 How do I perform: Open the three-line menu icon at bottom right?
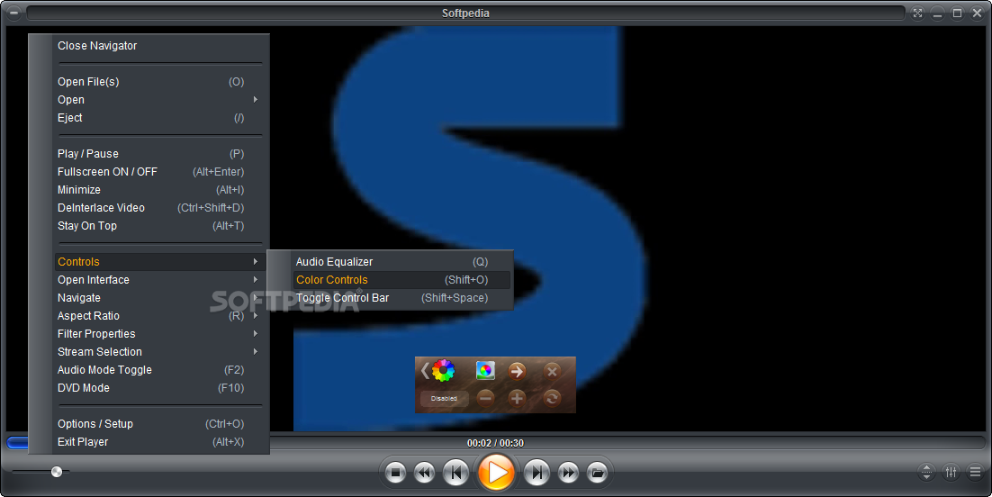(x=975, y=472)
